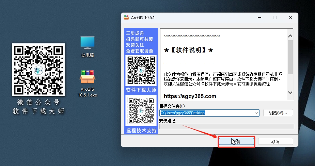Click the 免费获取资源 text in sidebar
315x166 pixels.
pos(139,51)
